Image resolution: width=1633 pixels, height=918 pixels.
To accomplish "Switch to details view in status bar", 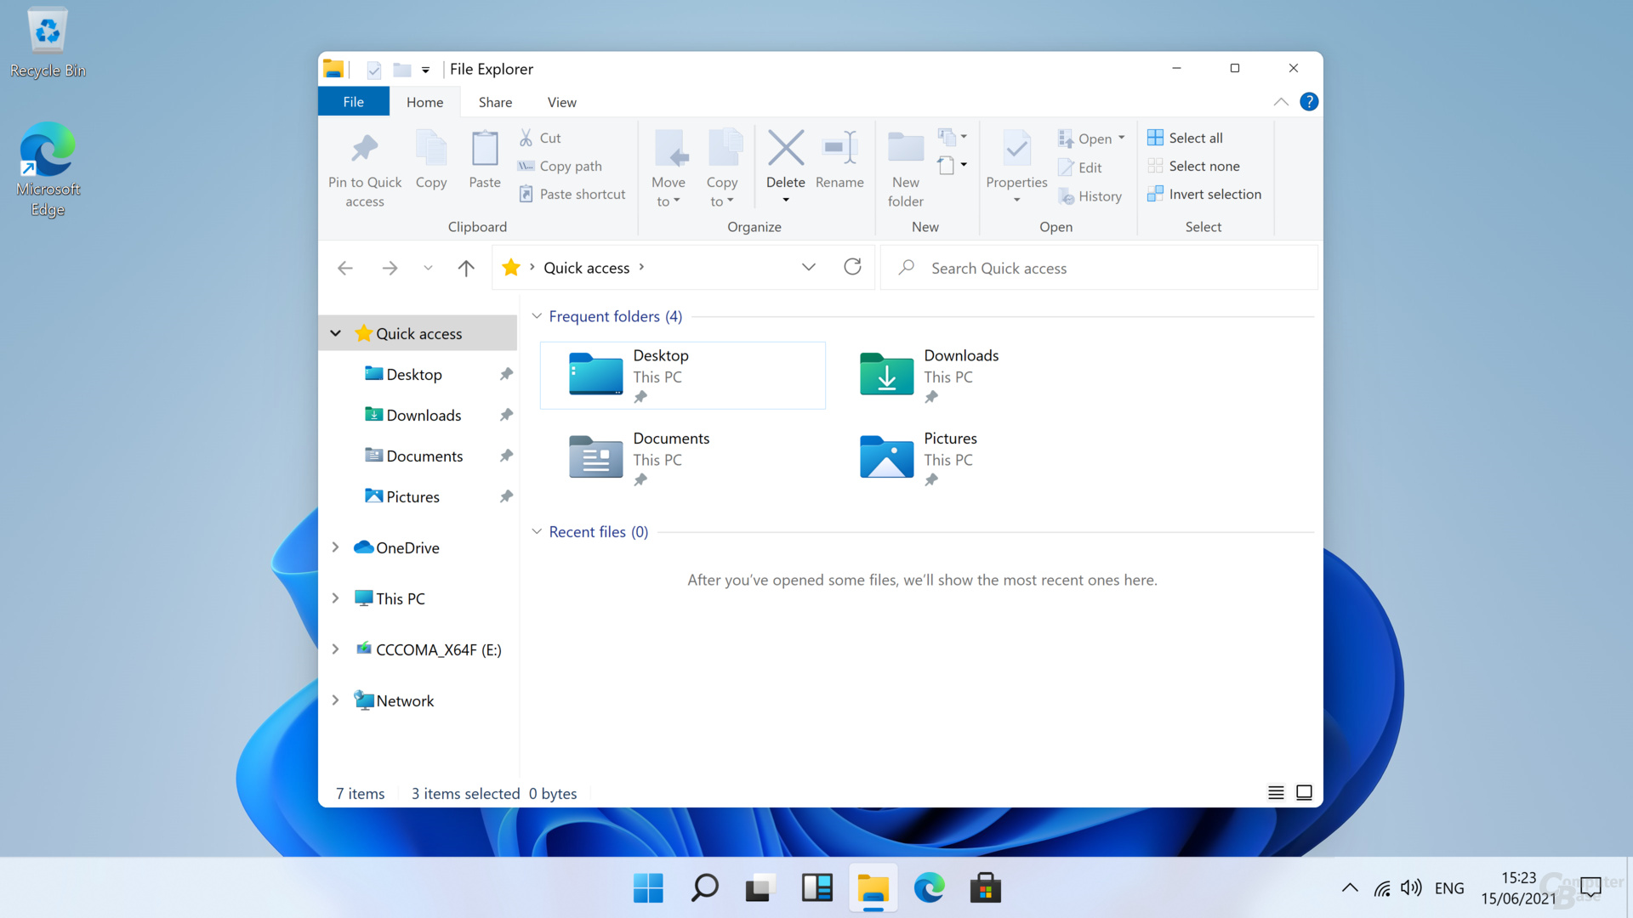I will point(1276,793).
